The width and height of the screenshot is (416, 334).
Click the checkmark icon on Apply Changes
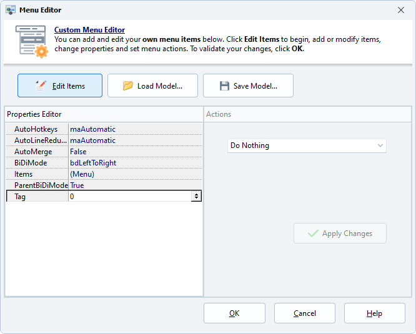[x=313, y=233]
